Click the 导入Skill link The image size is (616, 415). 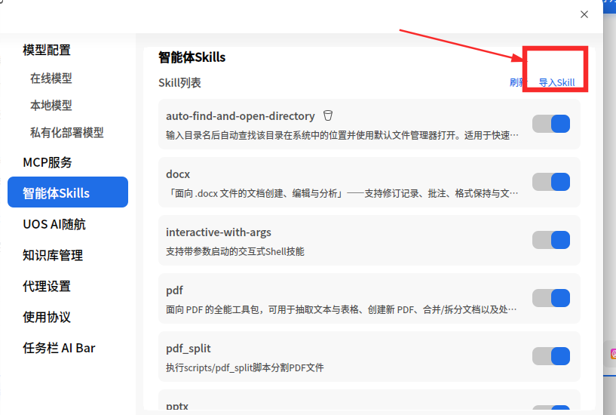click(556, 82)
